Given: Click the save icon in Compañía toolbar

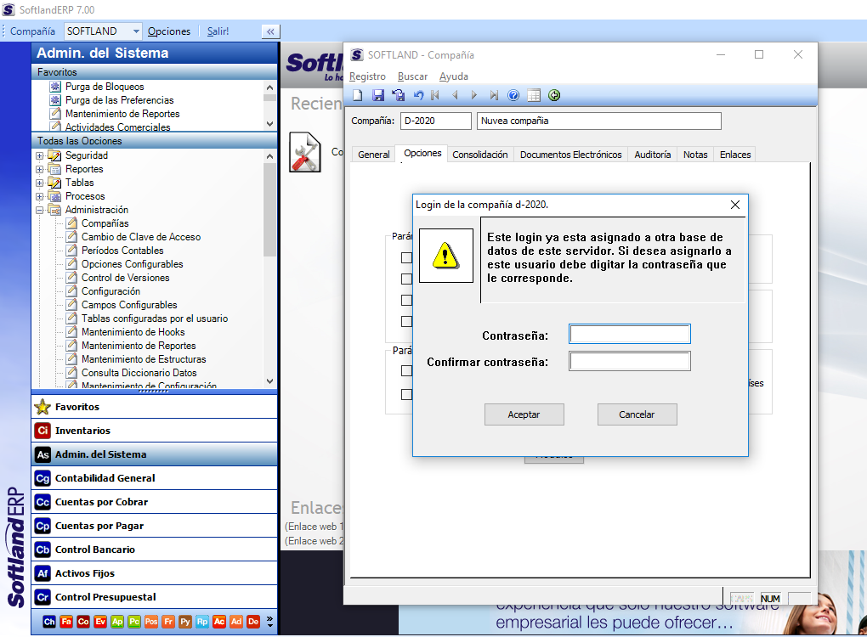Looking at the screenshot, I should [x=378, y=95].
